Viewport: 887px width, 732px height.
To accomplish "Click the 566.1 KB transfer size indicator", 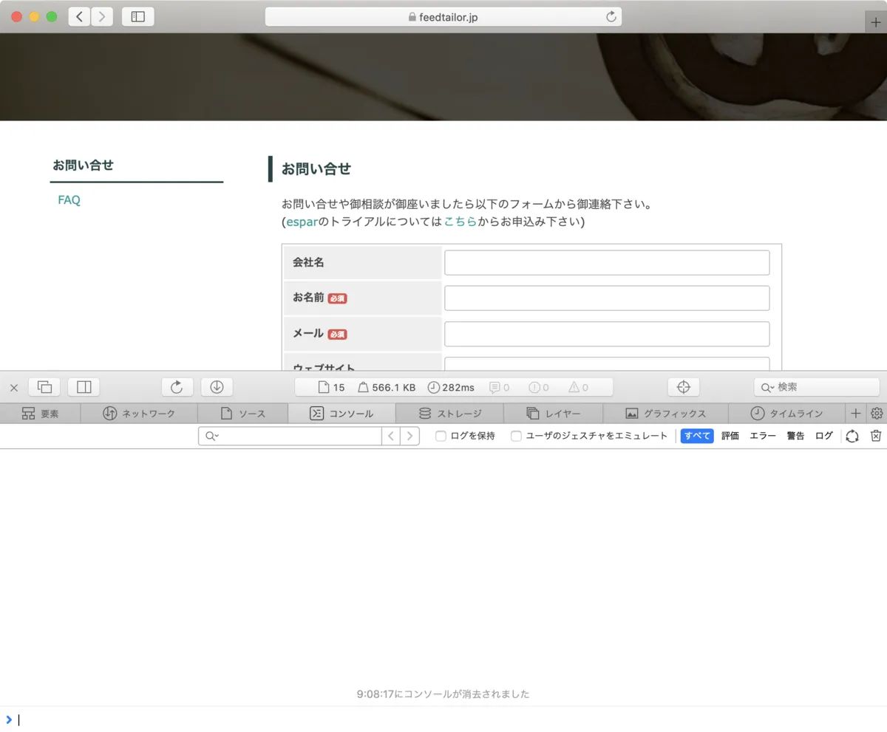I will pos(387,387).
